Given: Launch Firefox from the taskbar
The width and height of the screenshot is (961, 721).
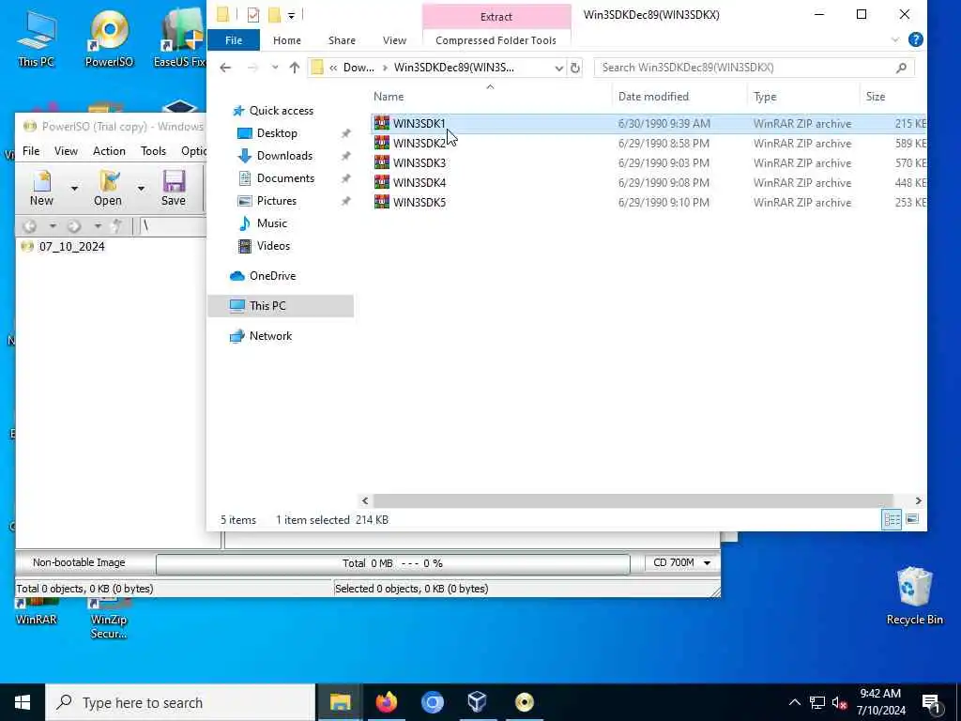Looking at the screenshot, I should tap(386, 702).
